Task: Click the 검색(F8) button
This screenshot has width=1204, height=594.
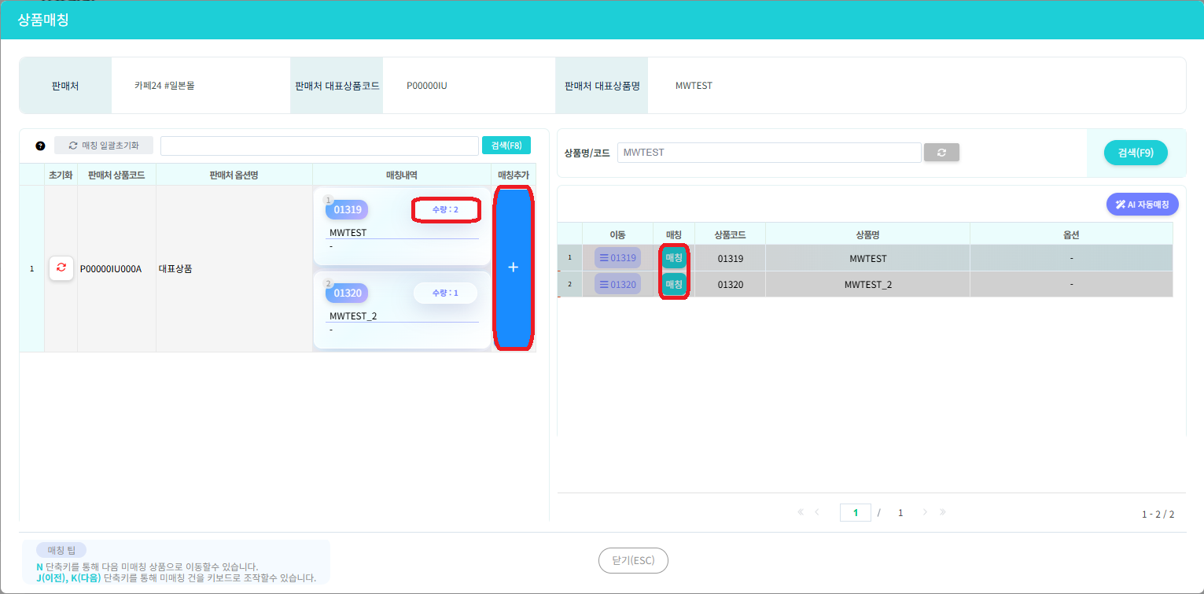Action: click(x=506, y=146)
